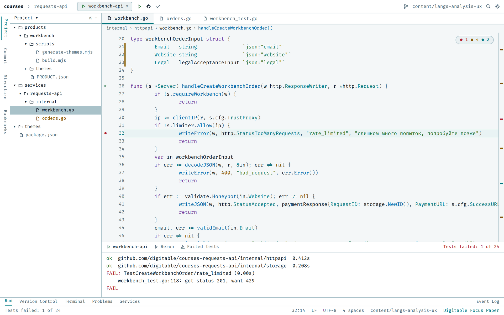Open the Services tool tab
This screenshot has height=315, width=504.
[x=130, y=301]
